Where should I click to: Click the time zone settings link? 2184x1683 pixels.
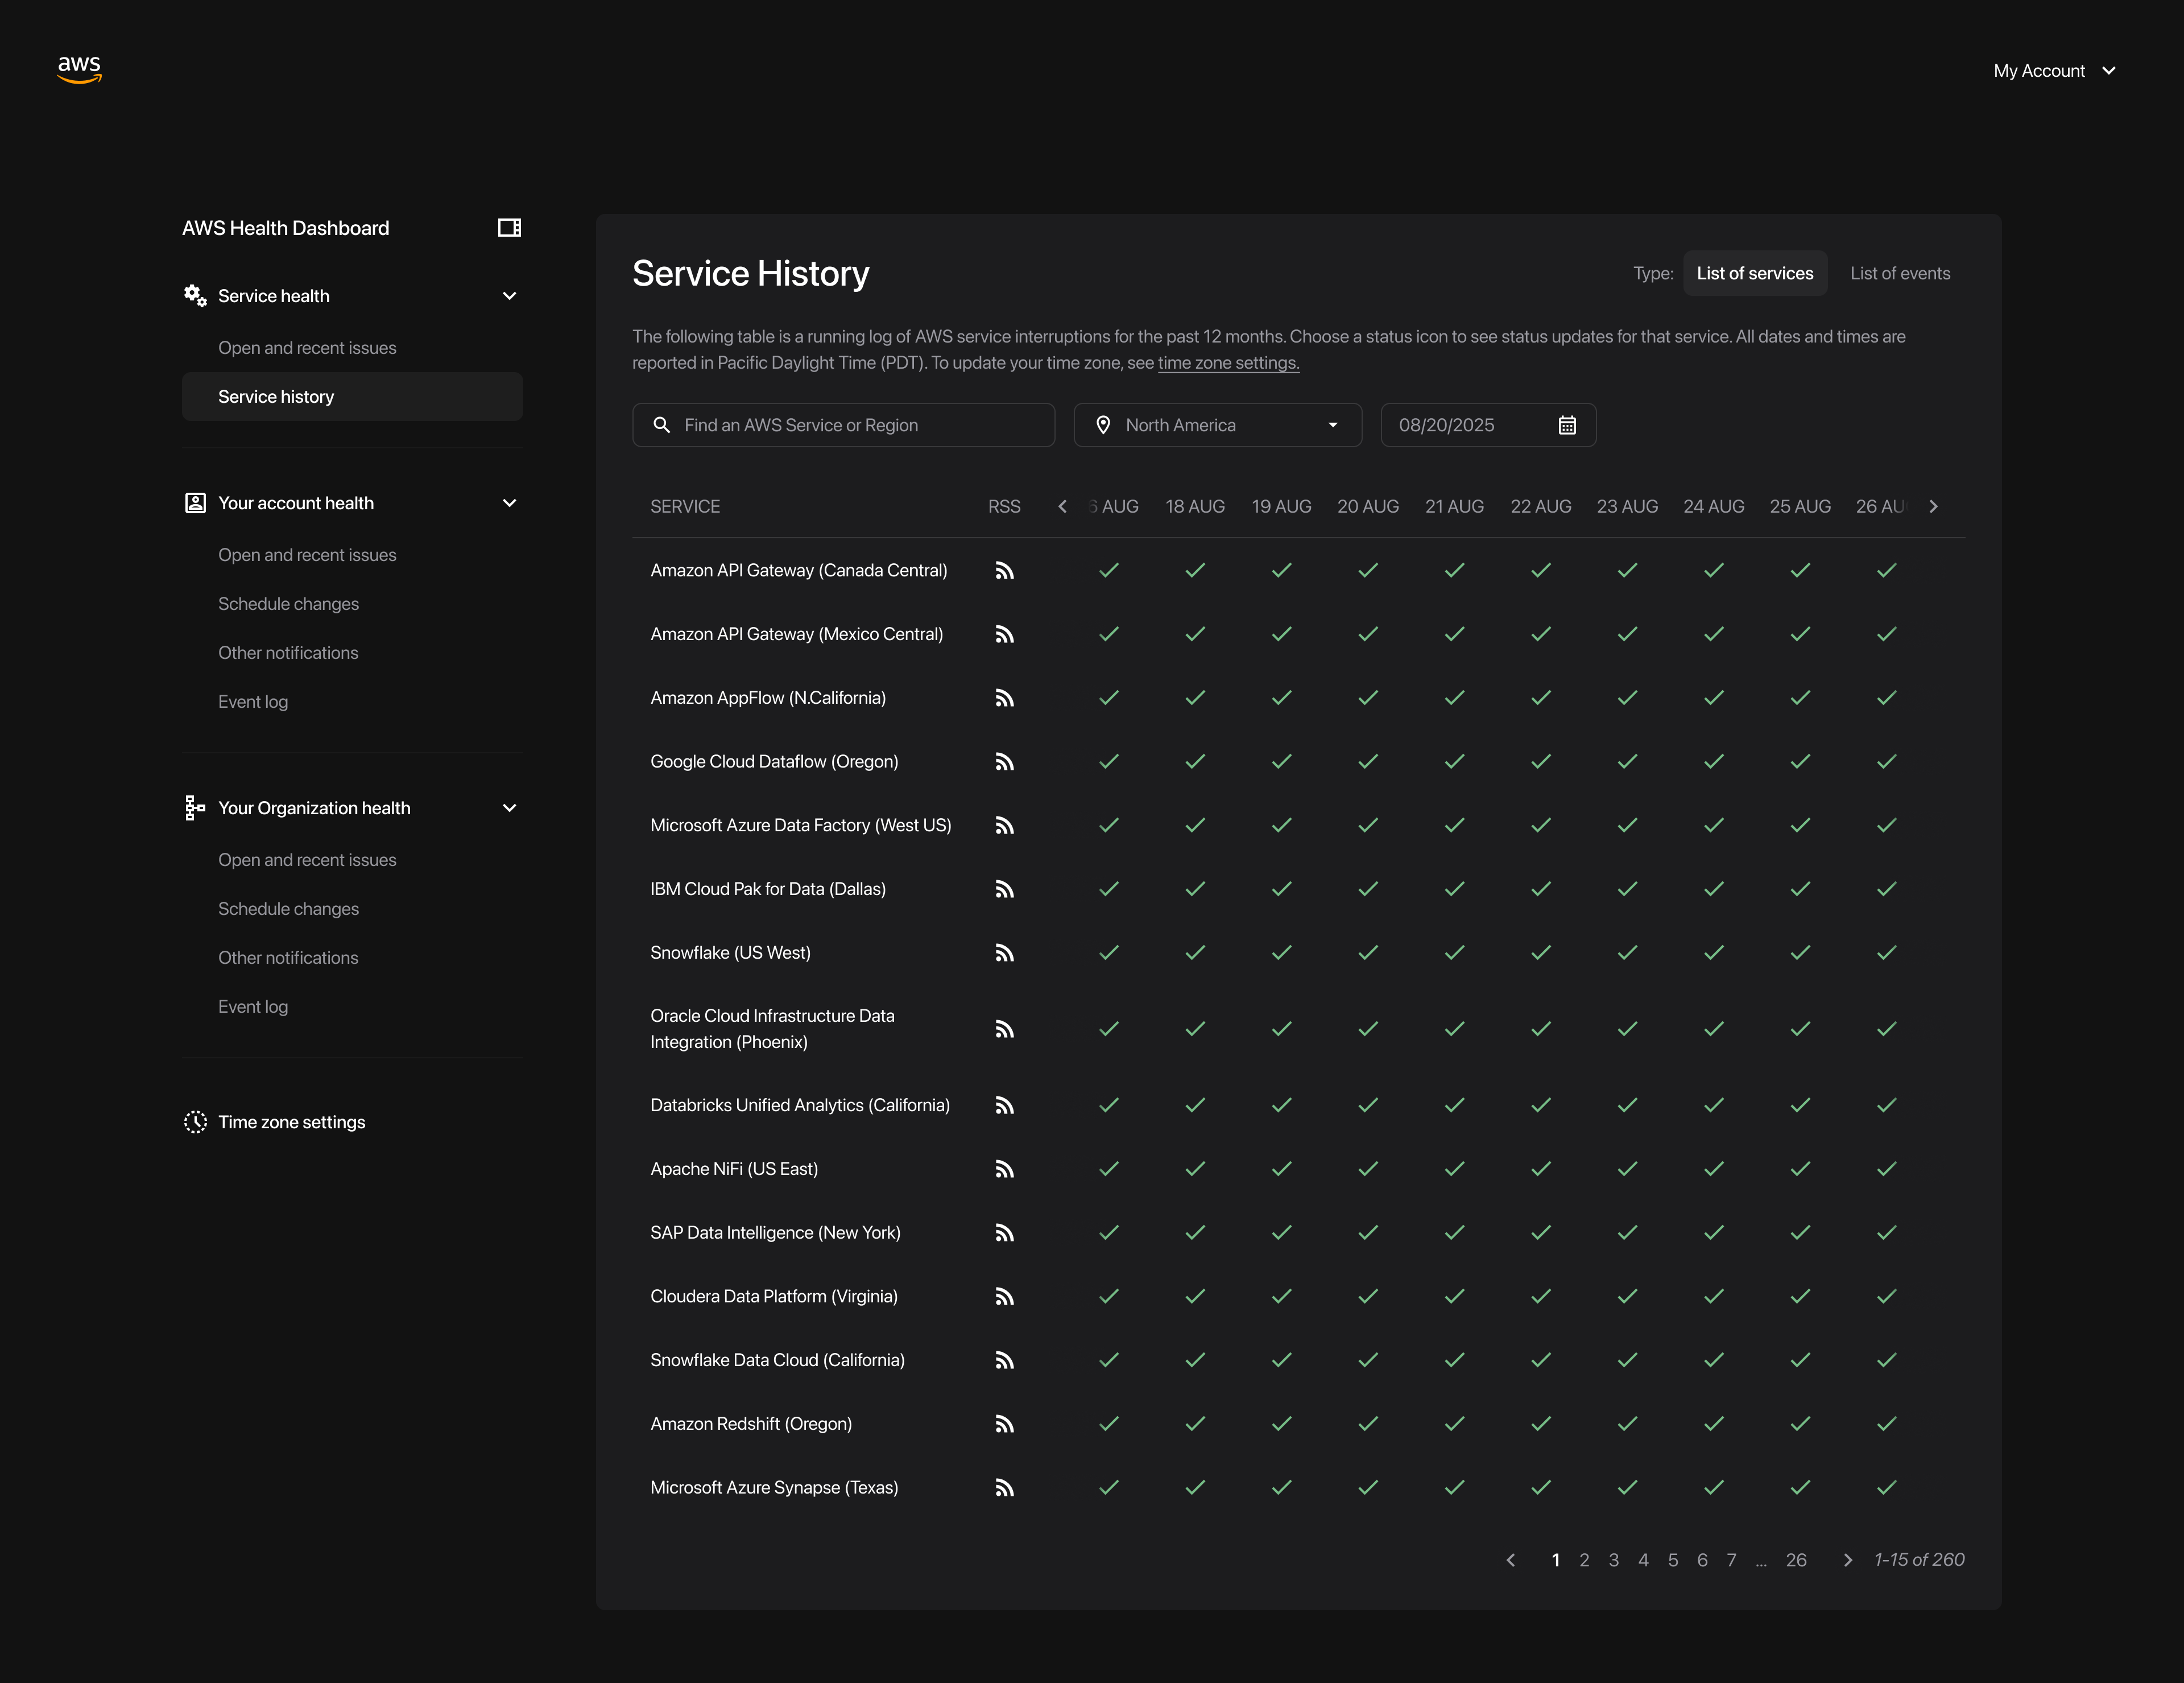[1228, 363]
